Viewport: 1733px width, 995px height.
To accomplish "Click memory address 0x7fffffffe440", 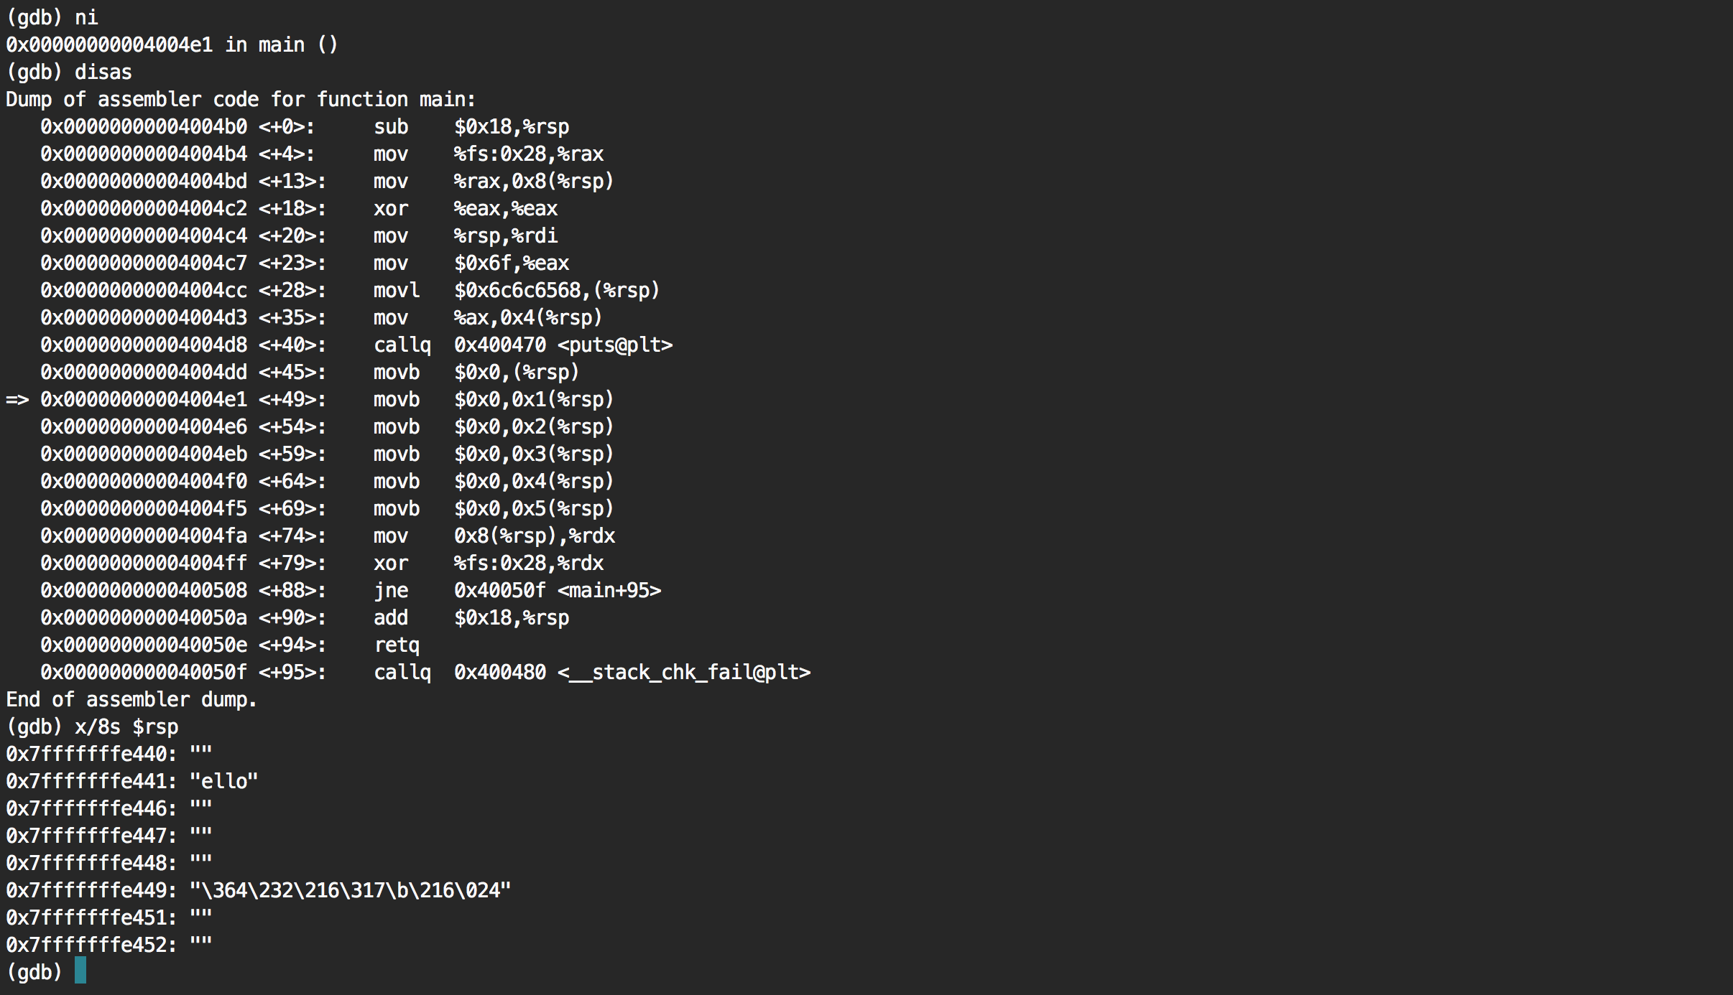I will 91,755.
